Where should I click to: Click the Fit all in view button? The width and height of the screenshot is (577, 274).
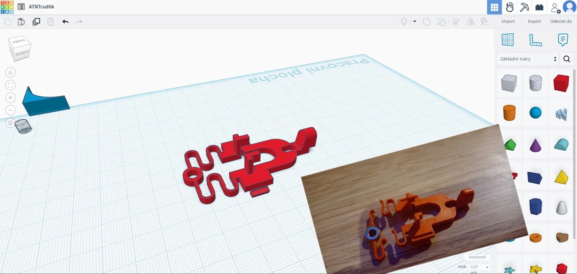click(x=11, y=85)
